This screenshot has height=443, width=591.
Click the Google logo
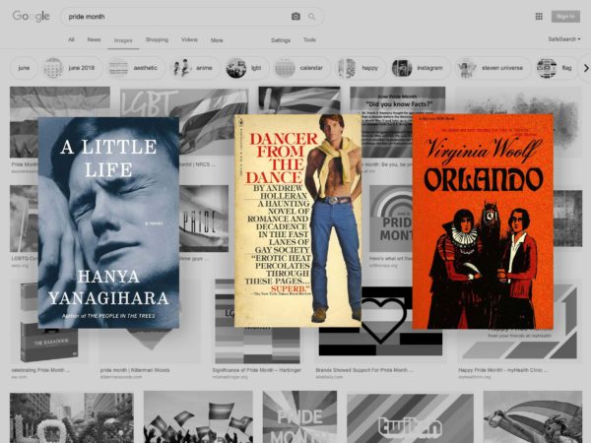pos(31,16)
